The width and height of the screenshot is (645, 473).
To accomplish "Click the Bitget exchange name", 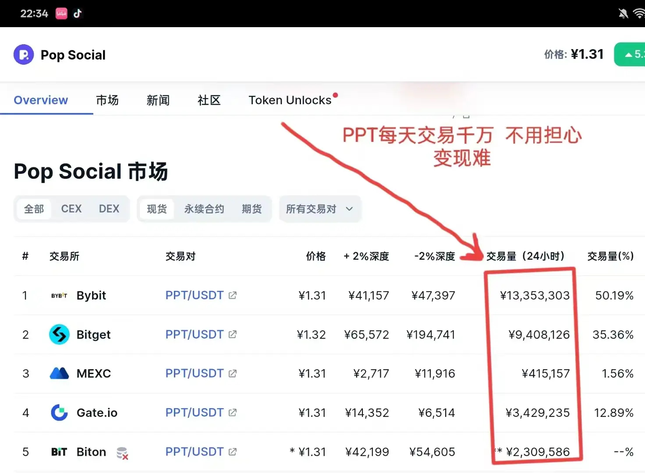I will coord(93,335).
